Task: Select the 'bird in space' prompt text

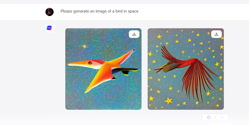Action: pyautogui.click(x=127, y=11)
